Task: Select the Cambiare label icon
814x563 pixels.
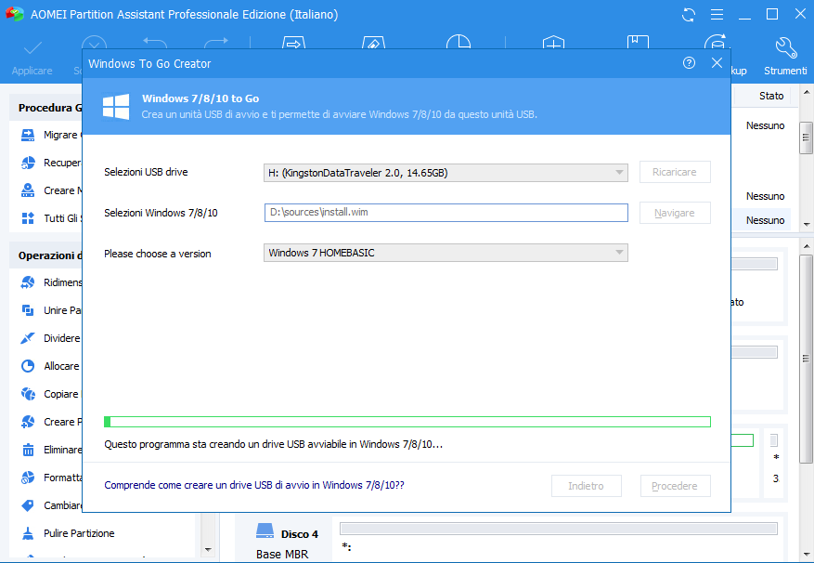Action: [x=28, y=505]
